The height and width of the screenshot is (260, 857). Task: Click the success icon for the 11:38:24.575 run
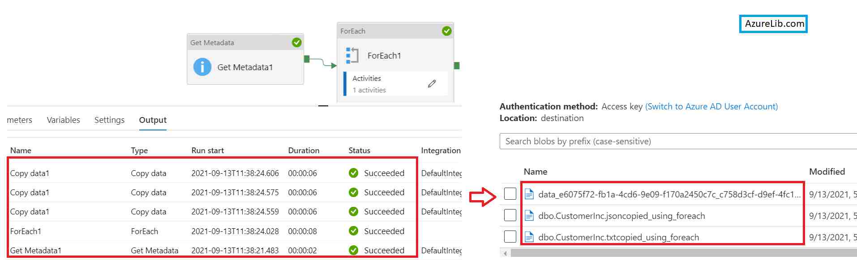point(353,192)
